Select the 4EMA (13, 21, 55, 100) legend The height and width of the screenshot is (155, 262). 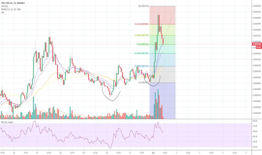(11, 9)
